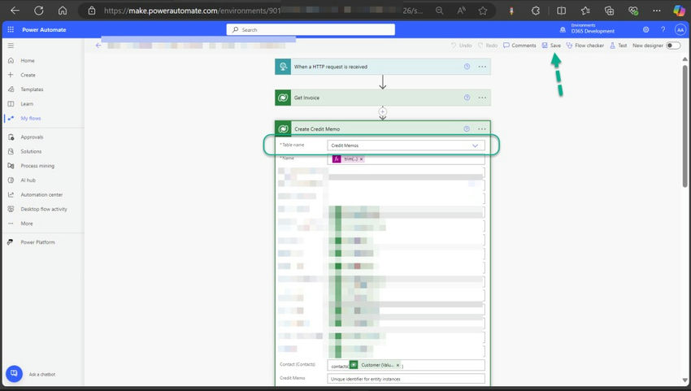Open the D365 Development environment picker

588,28
